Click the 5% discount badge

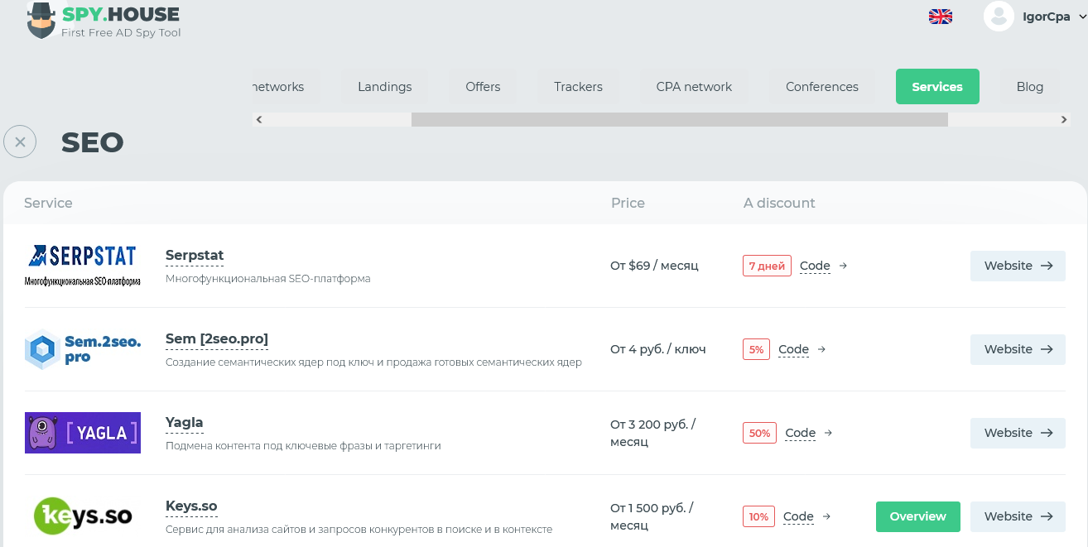point(756,349)
